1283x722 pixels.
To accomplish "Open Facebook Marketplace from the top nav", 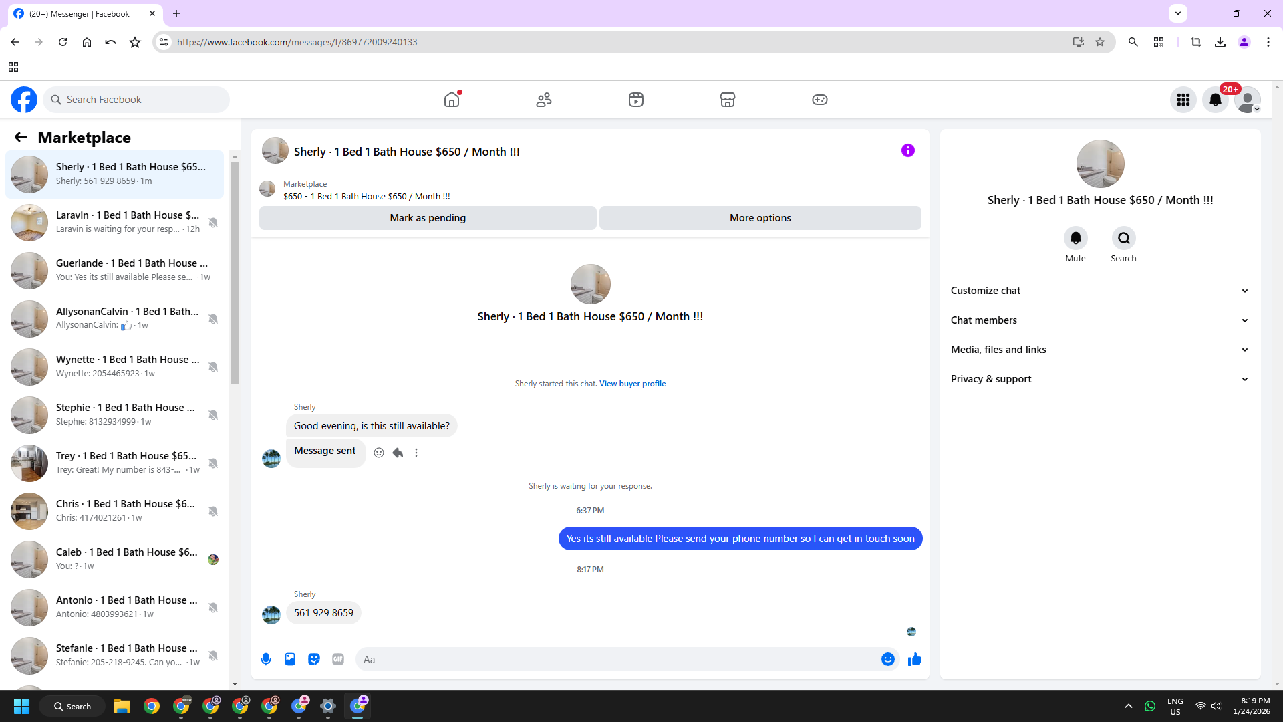I will pyautogui.click(x=728, y=100).
